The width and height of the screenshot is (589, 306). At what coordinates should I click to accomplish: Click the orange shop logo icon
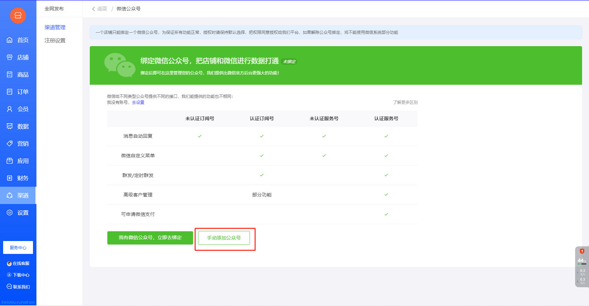(x=18, y=15)
